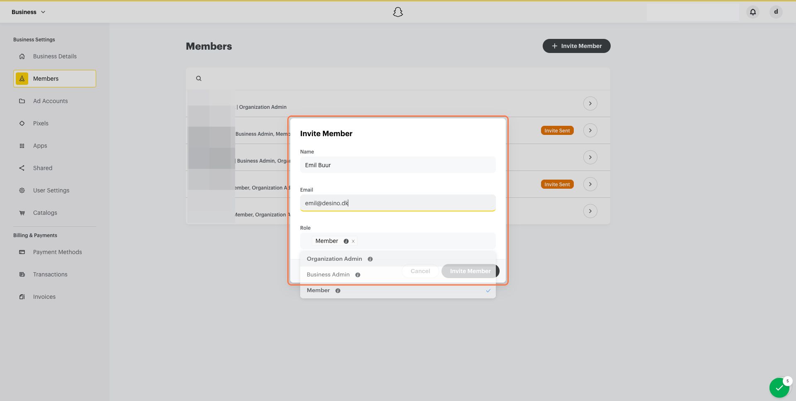The image size is (796, 401).
Task: Click the top Invite Member button
Action: 576,46
